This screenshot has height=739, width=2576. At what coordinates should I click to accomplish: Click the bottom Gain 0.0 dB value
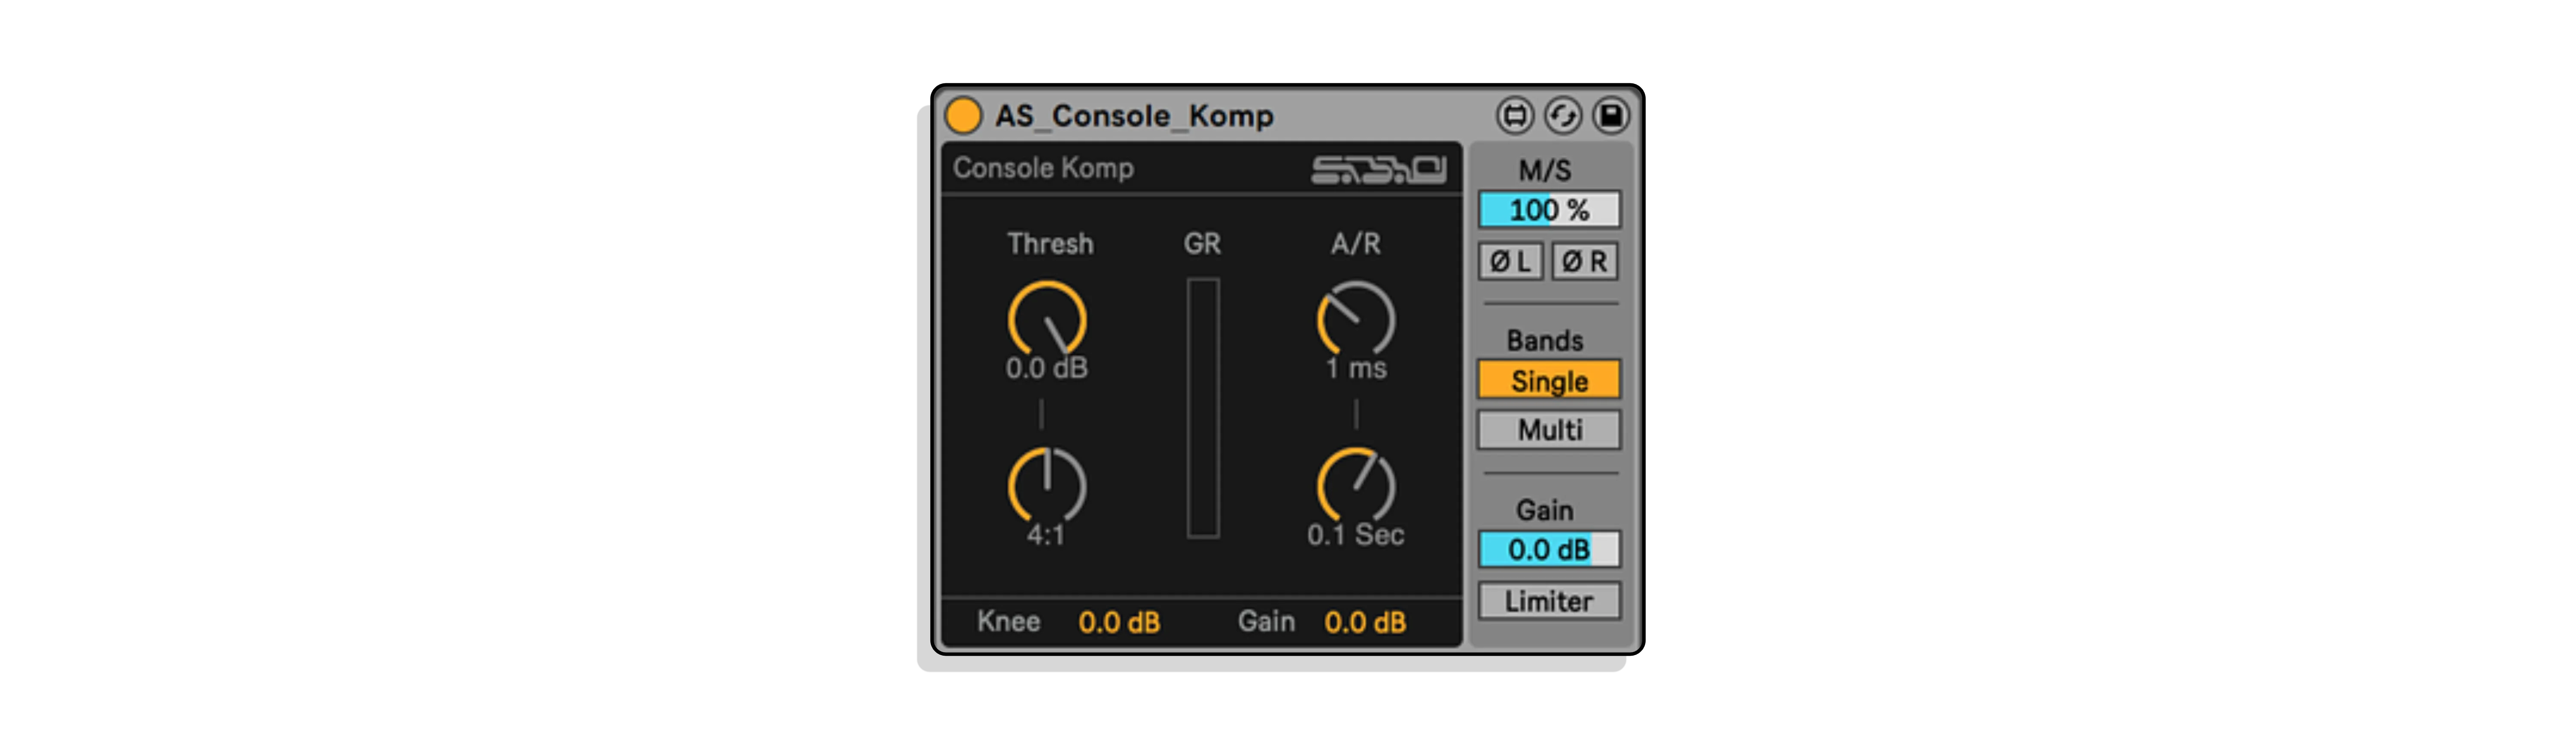1365,623
